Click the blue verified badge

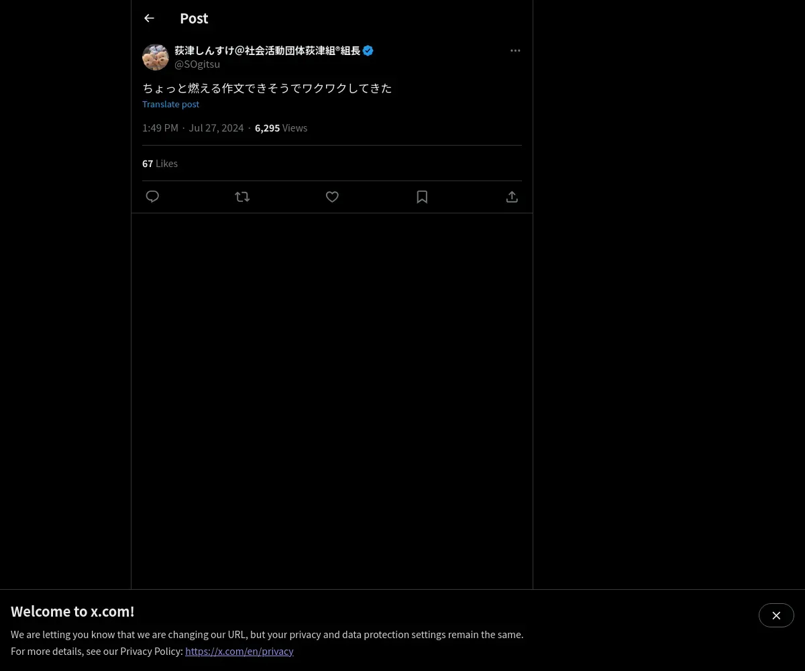tap(368, 51)
